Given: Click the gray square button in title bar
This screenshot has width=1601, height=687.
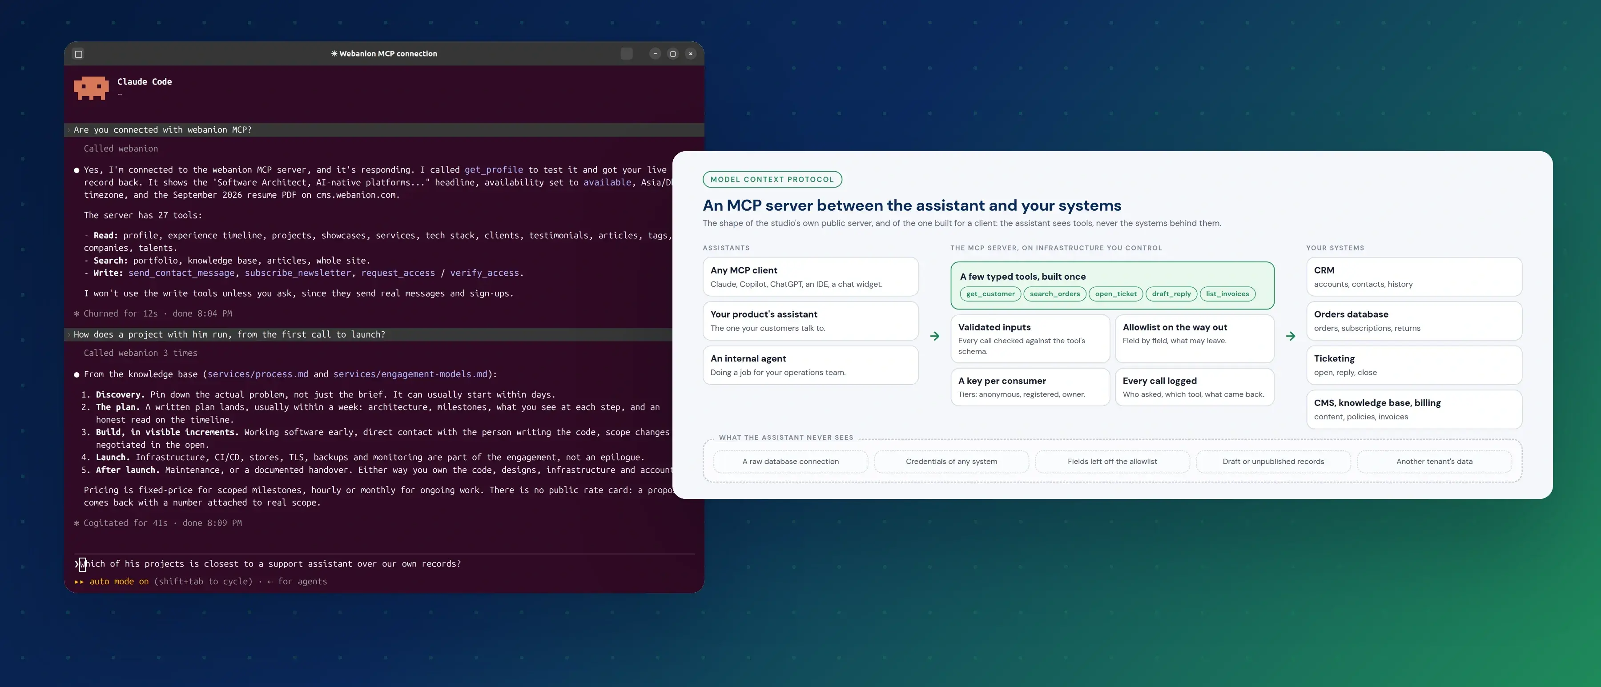Looking at the screenshot, I should click(627, 54).
